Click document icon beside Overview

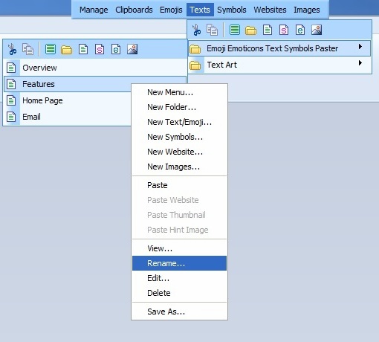(11, 68)
